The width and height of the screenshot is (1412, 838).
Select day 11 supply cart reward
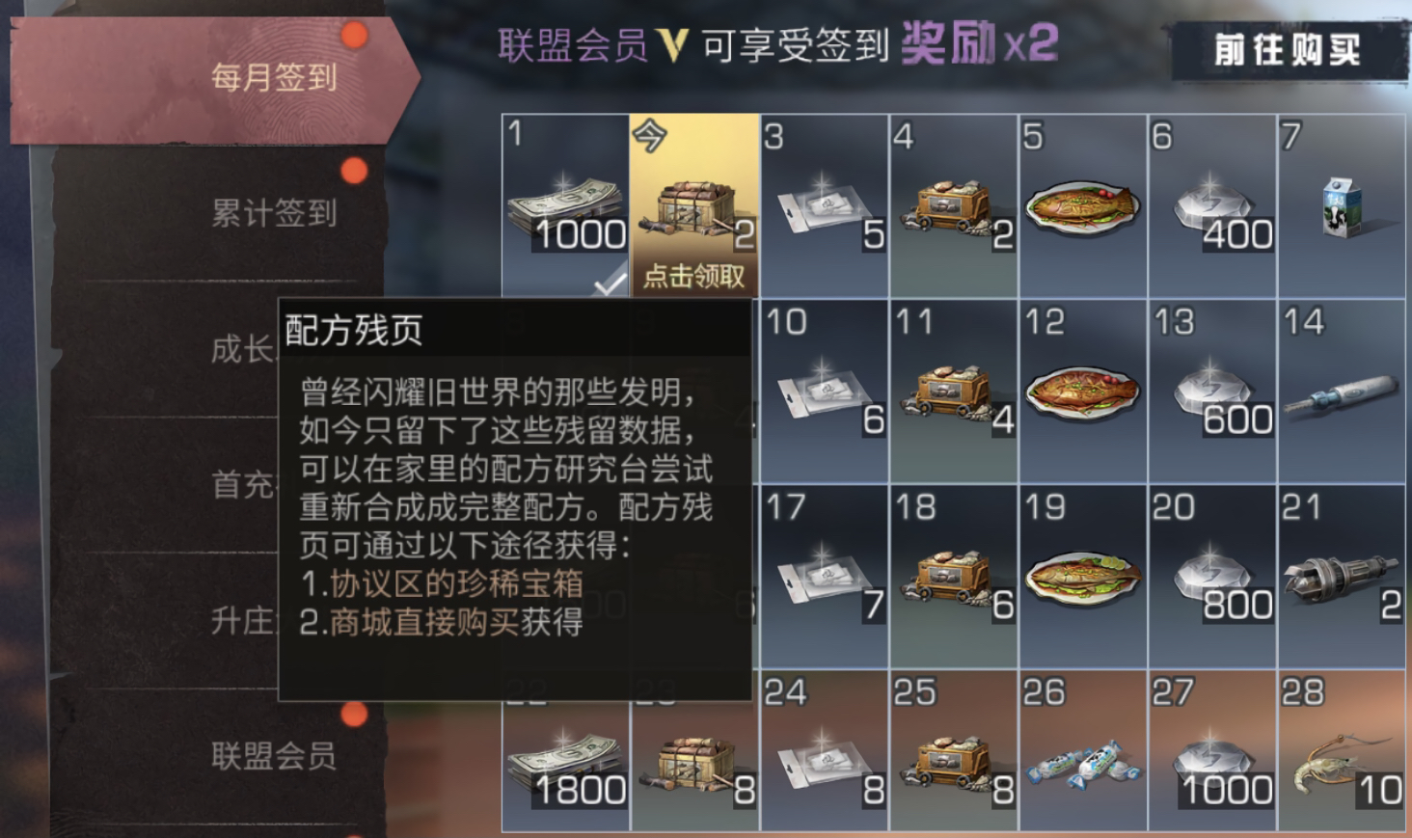tap(953, 392)
